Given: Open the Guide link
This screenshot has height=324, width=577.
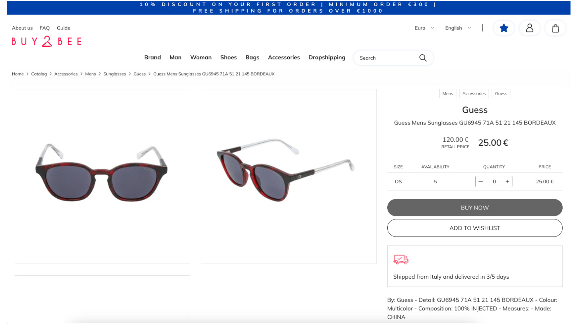Looking at the screenshot, I should [63, 28].
